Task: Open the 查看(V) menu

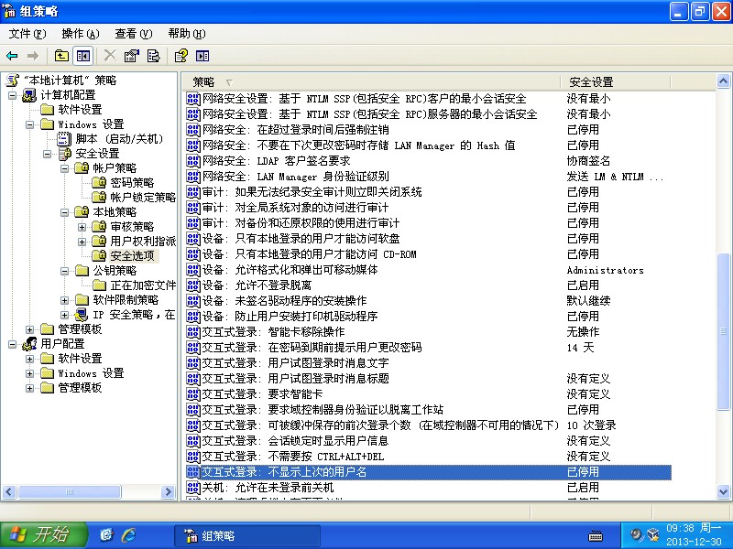Action: click(133, 34)
